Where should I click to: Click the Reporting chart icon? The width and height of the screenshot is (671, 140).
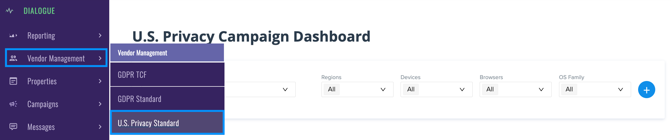(13, 36)
